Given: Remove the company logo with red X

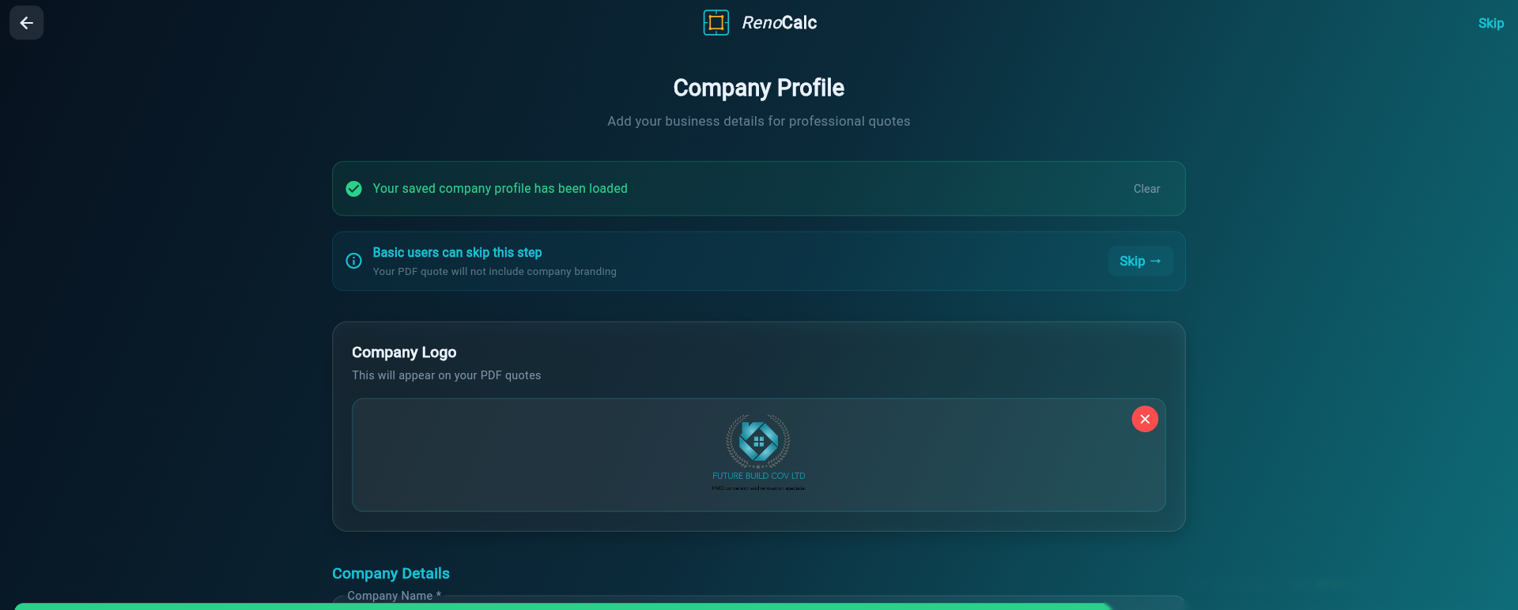Looking at the screenshot, I should click(1145, 419).
